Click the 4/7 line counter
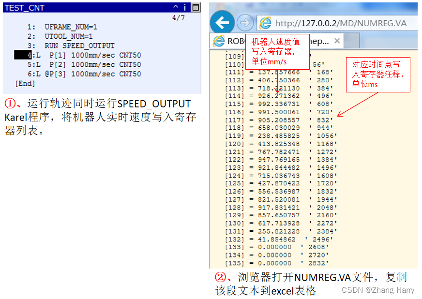422x299 pixels. click(x=179, y=18)
